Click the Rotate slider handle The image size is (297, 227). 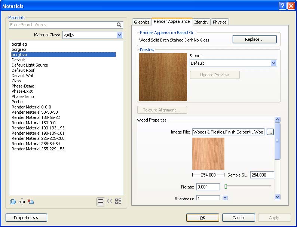(226, 186)
